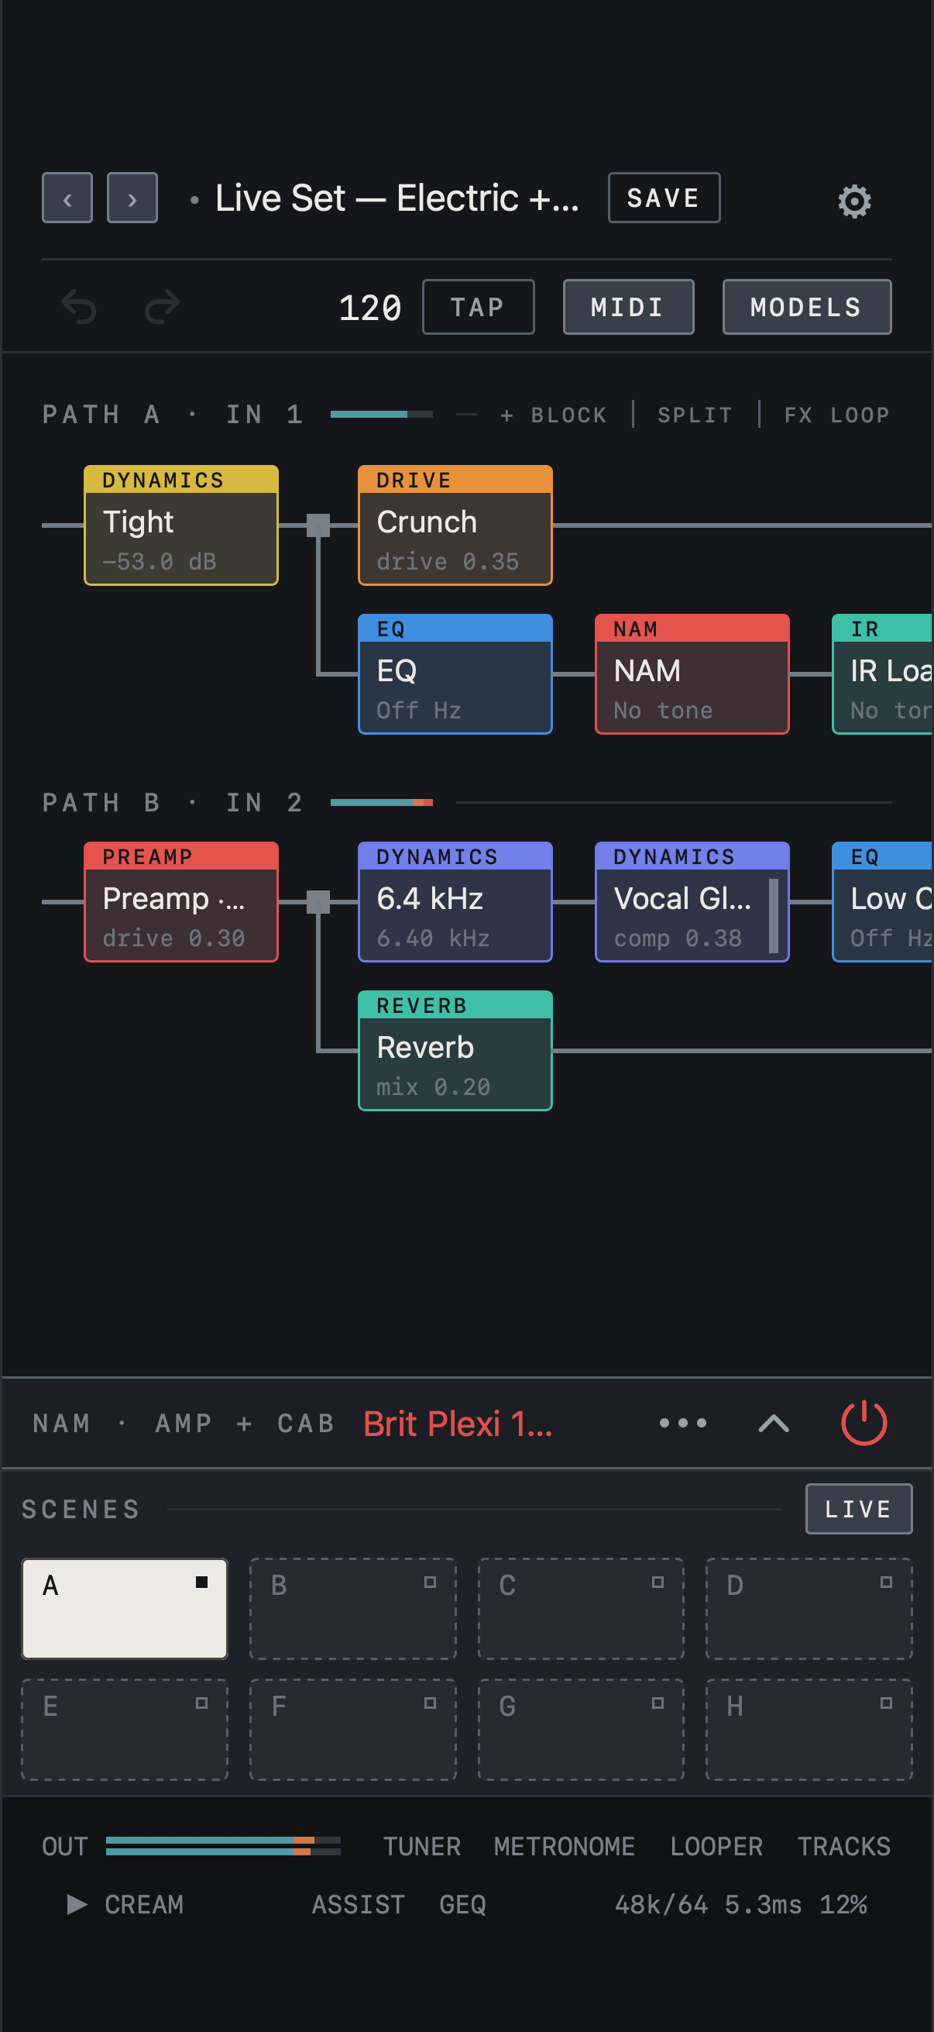Select the Crunch drive block

pos(455,525)
